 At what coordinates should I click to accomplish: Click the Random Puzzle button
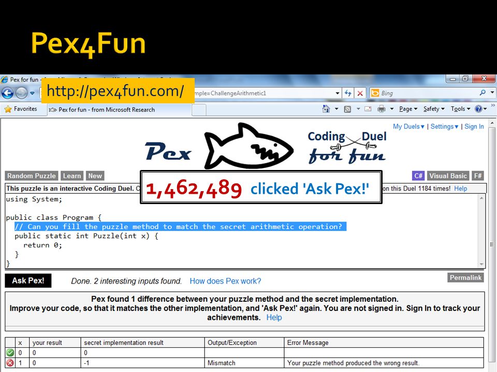(x=32, y=176)
